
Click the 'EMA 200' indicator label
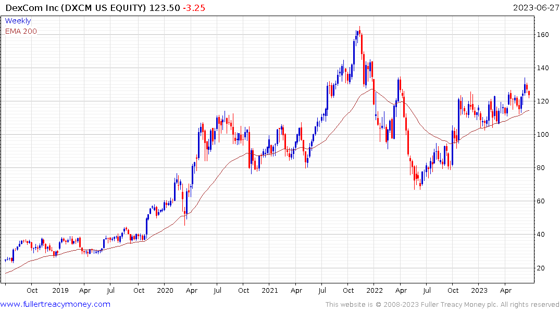click(21, 31)
